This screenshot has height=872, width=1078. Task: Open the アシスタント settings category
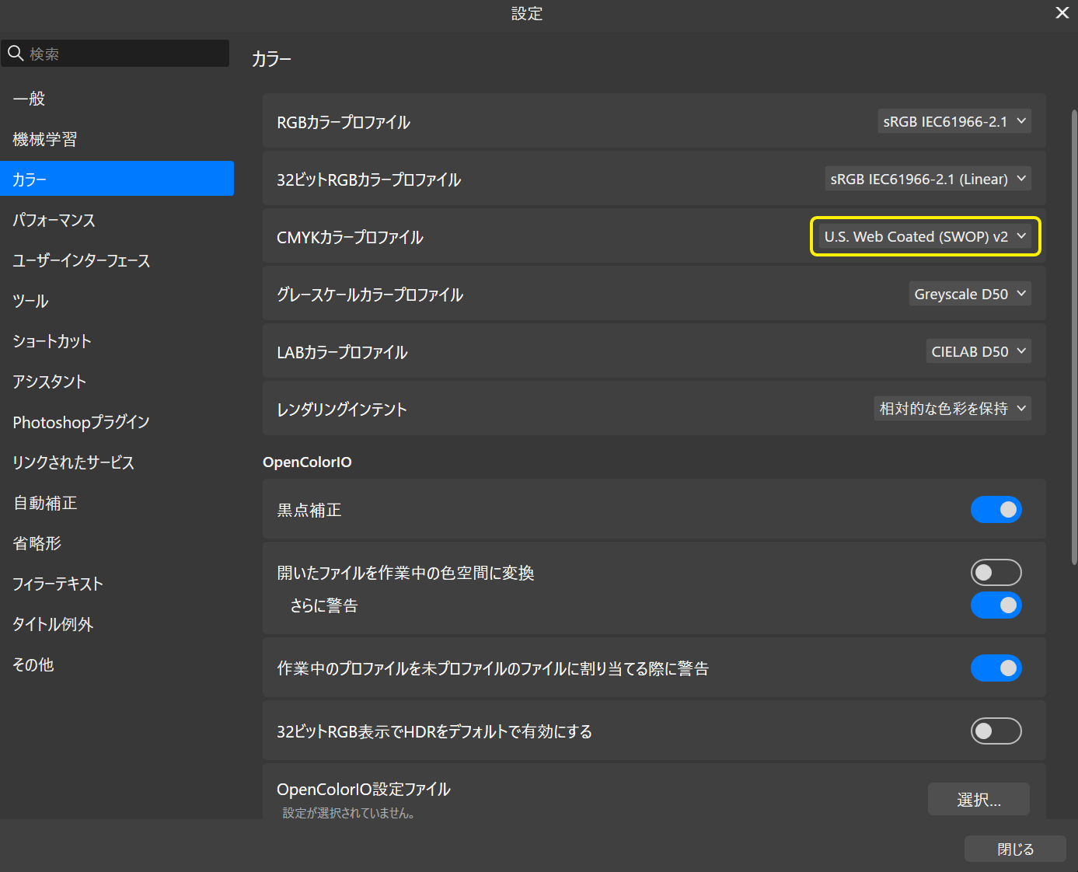pyautogui.click(x=117, y=382)
